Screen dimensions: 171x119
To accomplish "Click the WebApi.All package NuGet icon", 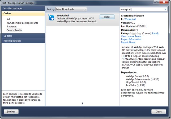I will (51, 18).
